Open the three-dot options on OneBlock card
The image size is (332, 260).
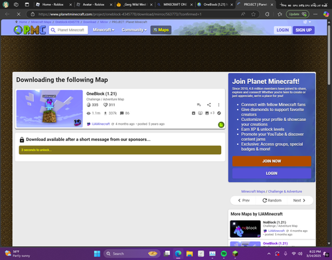click(x=218, y=104)
